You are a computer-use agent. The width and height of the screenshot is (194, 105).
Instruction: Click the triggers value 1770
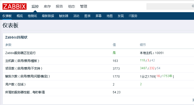(x=116, y=77)
